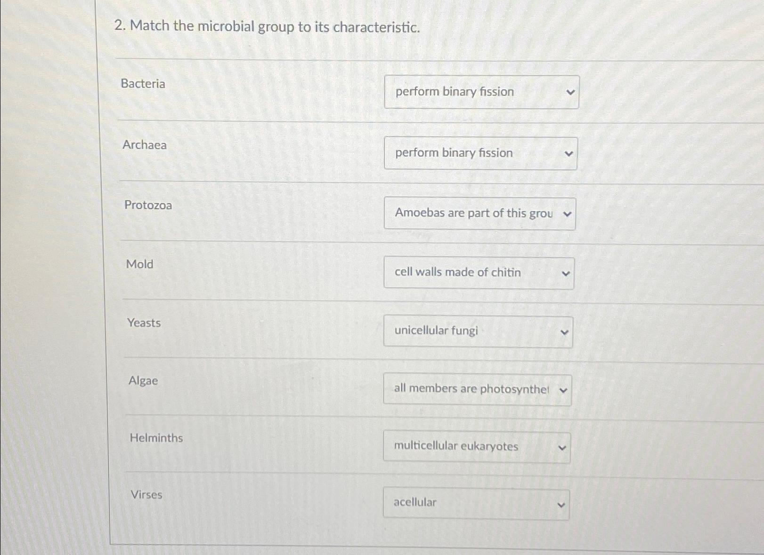Image resolution: width=764 pixels, height=555 pixels.
Task: Open the Archaea characteristic dropdown
Action: [x=480, y=153]
